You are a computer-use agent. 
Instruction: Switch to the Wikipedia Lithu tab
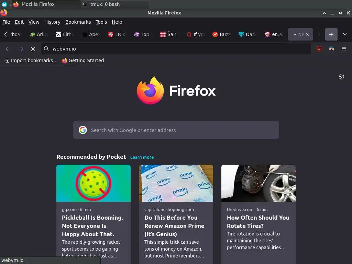click(65, 34)
